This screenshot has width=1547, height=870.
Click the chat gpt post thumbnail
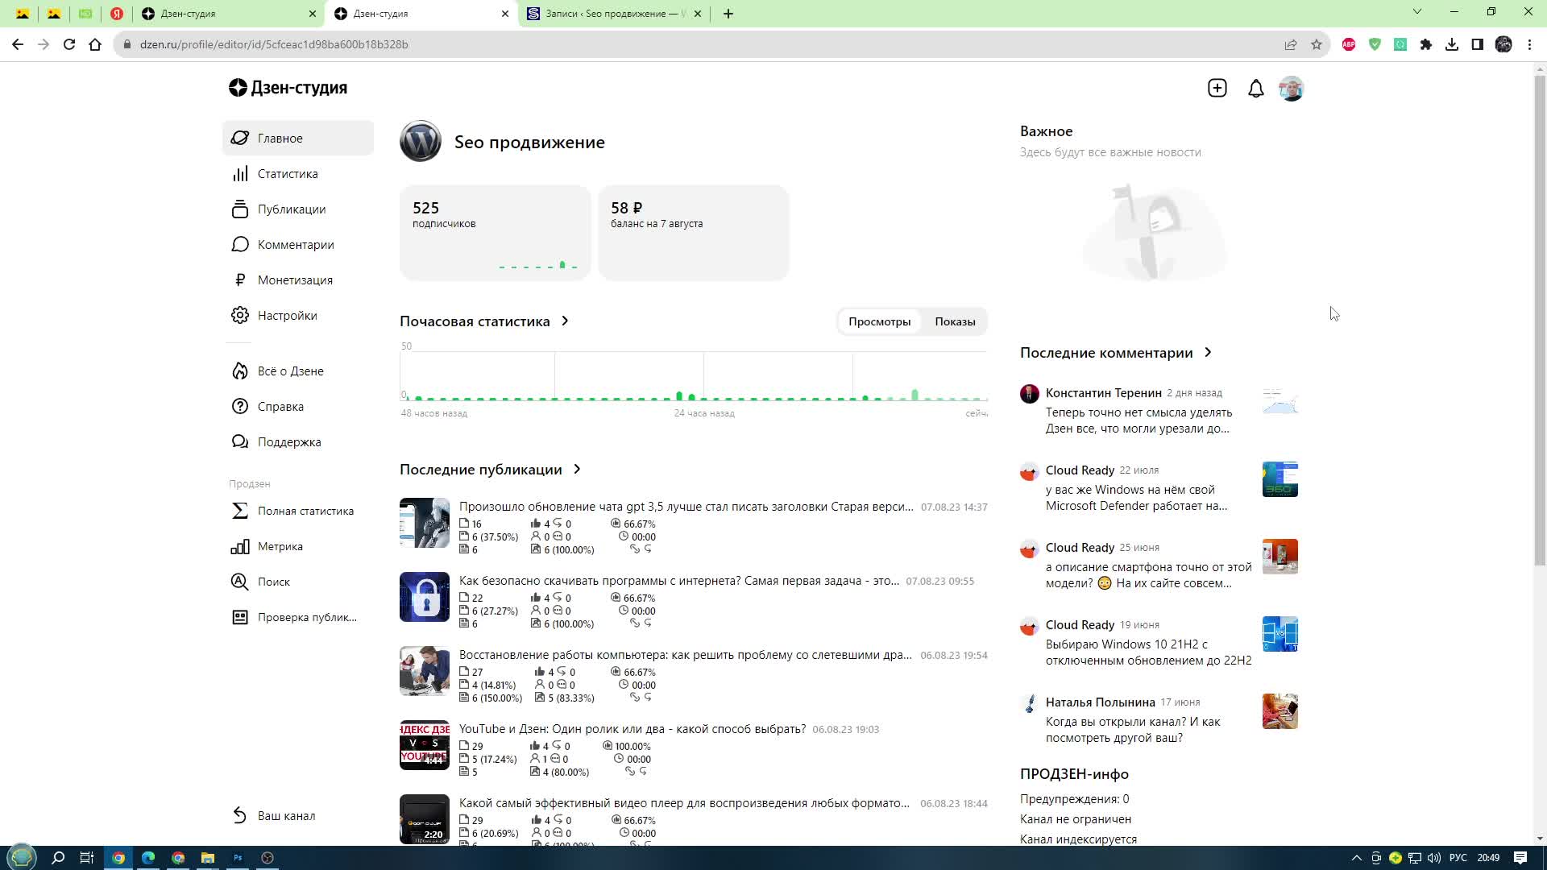(x=425, y=523)
